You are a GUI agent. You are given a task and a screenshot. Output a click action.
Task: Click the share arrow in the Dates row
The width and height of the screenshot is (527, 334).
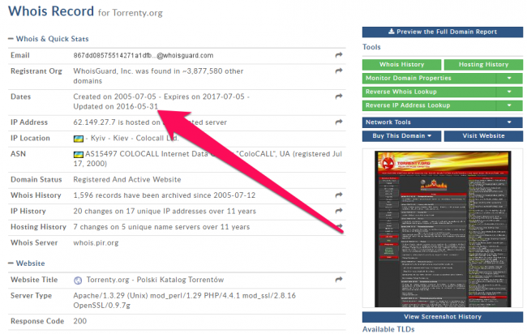(x=339, y=96)
